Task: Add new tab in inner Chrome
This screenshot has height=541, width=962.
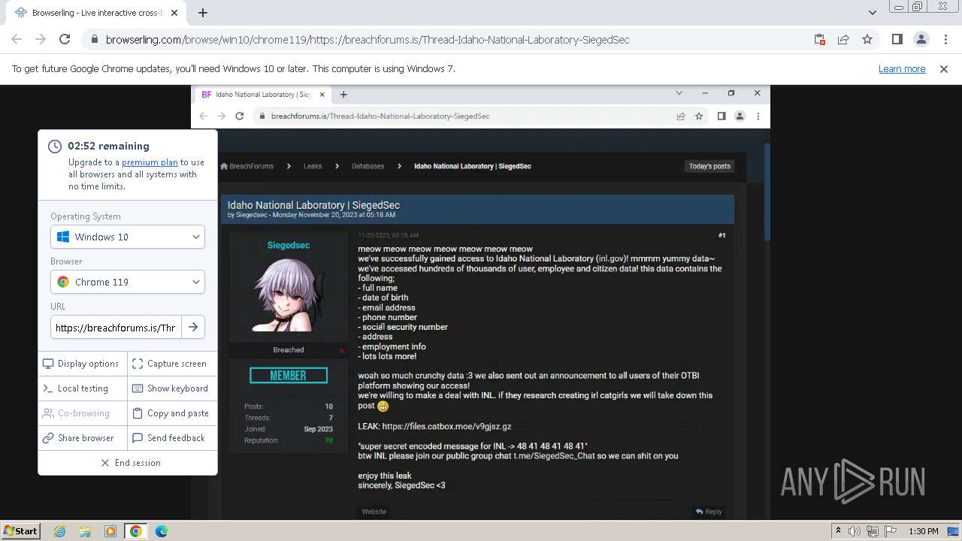Action: coord(343,95)
